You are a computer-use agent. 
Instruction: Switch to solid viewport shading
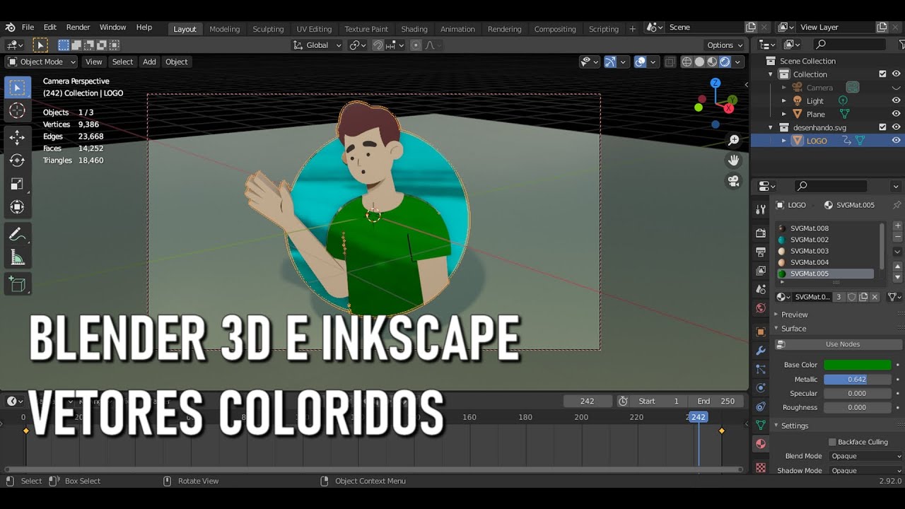[699, 62]
